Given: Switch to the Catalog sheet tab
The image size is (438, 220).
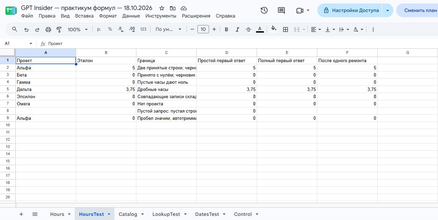Looking at the screenshot, I should pos(128,214).
